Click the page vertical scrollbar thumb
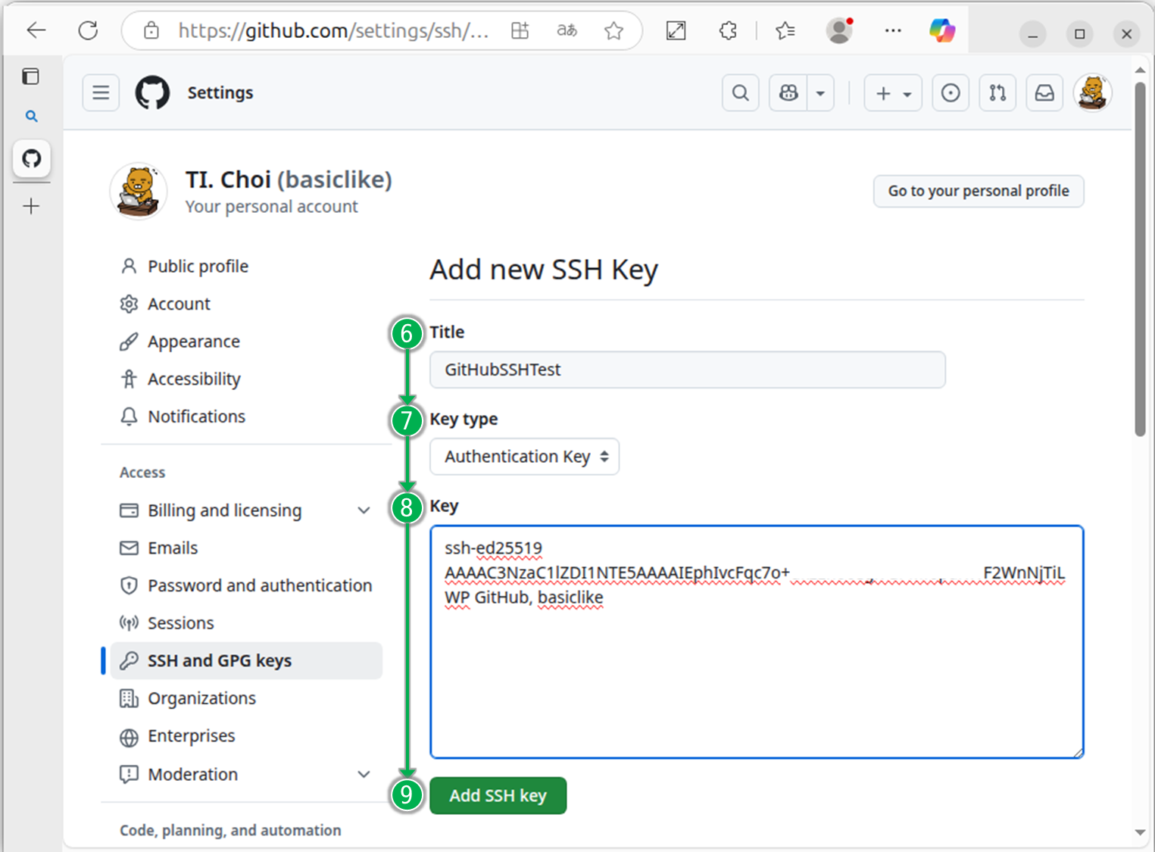Screen dimensions: 1155x852 tap(1140, 259)
